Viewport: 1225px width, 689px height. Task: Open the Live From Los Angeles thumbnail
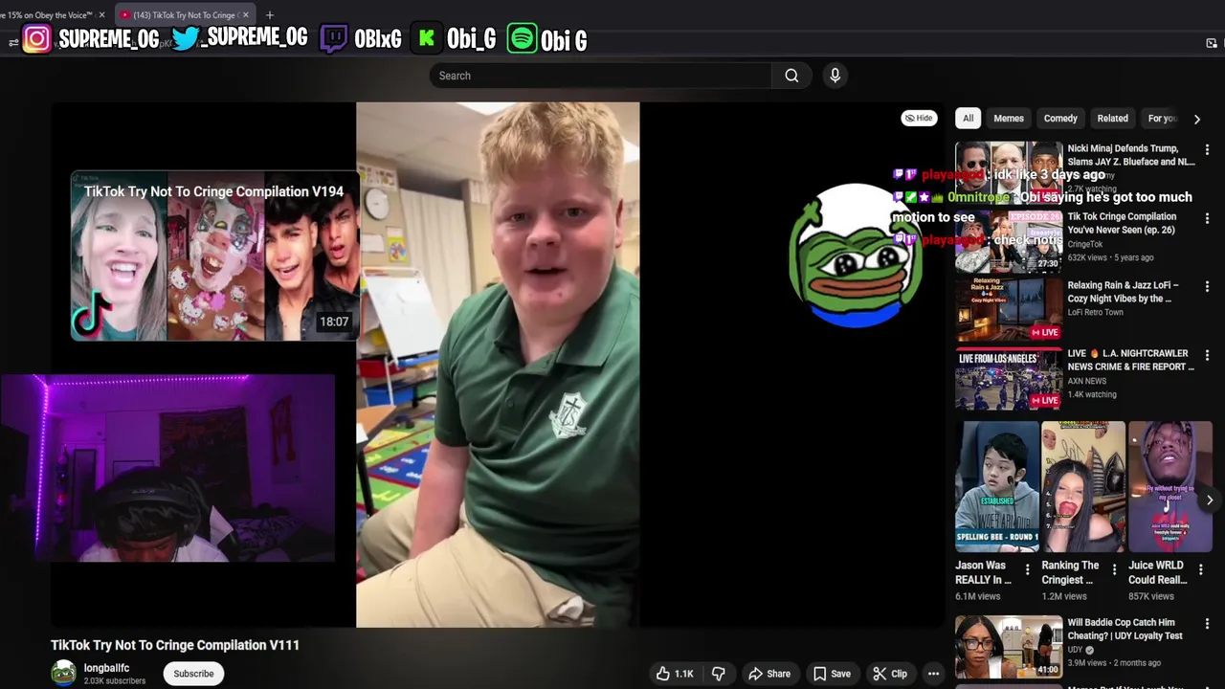click(x=1009, y=378)
